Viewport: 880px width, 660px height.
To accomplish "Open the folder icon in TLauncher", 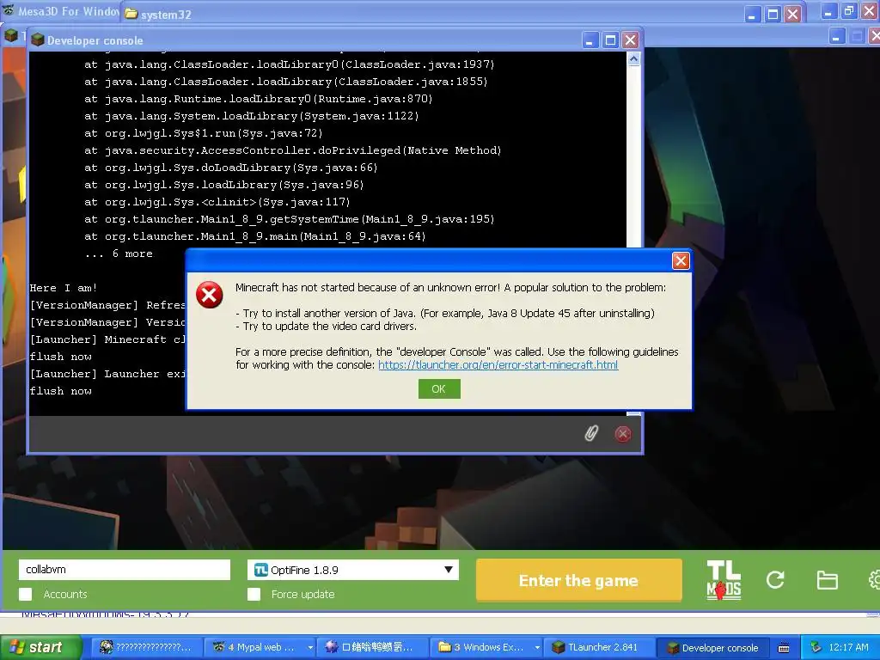I will pos(827,580).
